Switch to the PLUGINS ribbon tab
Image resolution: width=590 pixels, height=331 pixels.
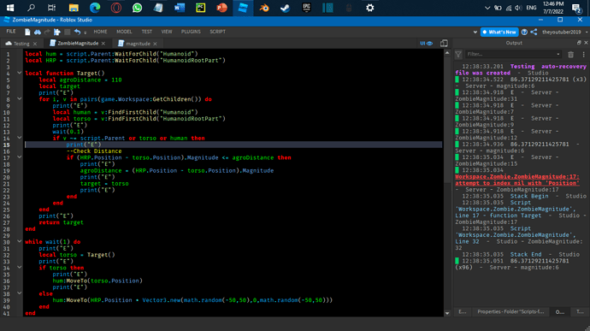coord(191,32)
